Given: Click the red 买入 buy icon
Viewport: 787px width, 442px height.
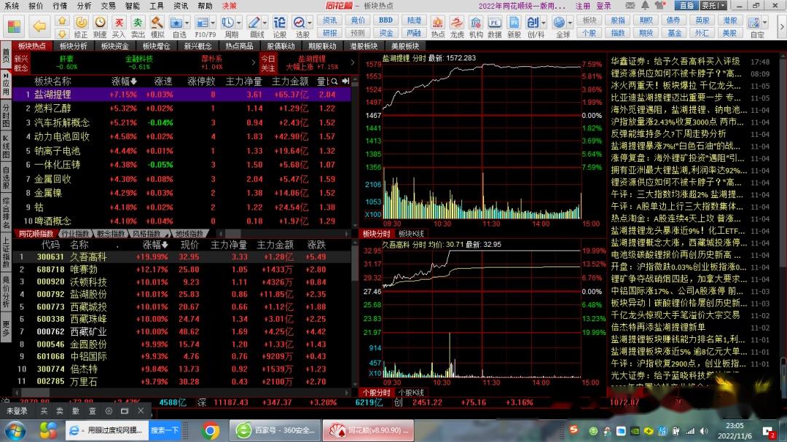Looking at the screenshot, I should coord(119,27).
